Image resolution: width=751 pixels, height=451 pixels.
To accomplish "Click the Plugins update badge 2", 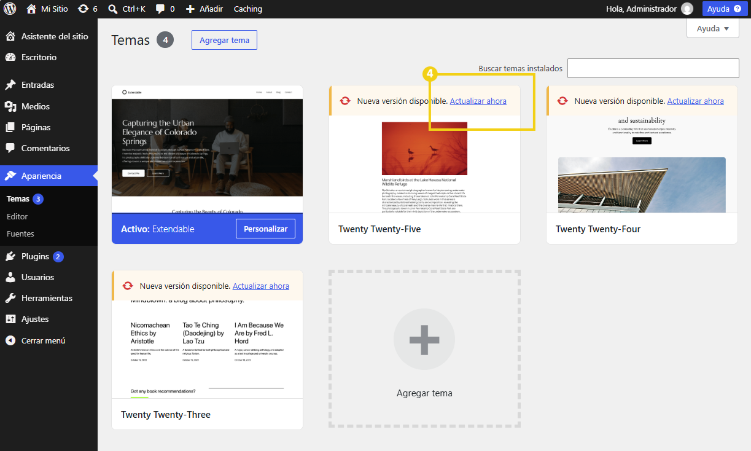I will pos(58,256).
